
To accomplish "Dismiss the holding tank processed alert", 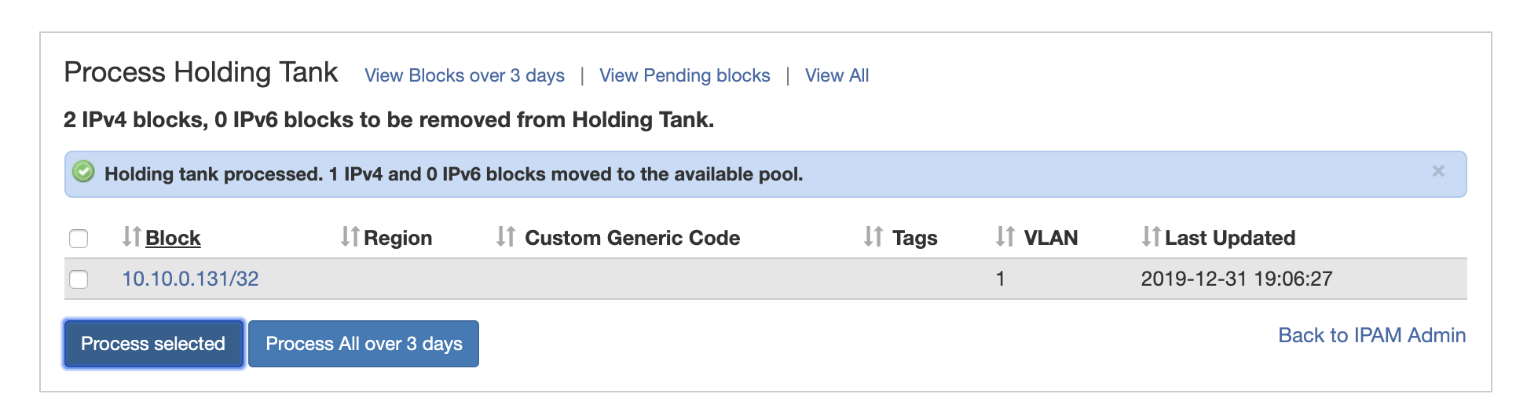I will pyautogui.click(x=1438, y=171).
